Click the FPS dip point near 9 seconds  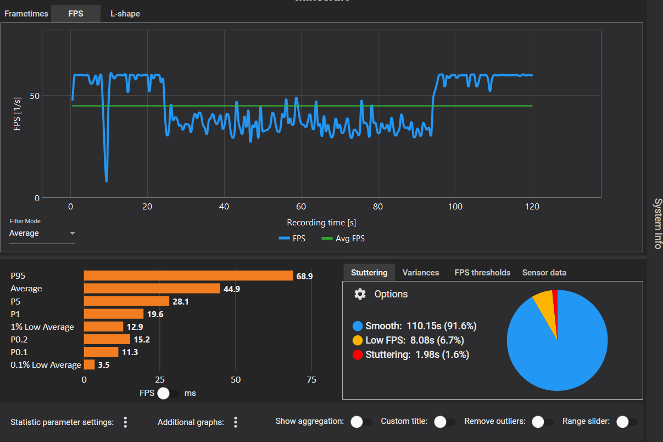[x=106, y=180]
